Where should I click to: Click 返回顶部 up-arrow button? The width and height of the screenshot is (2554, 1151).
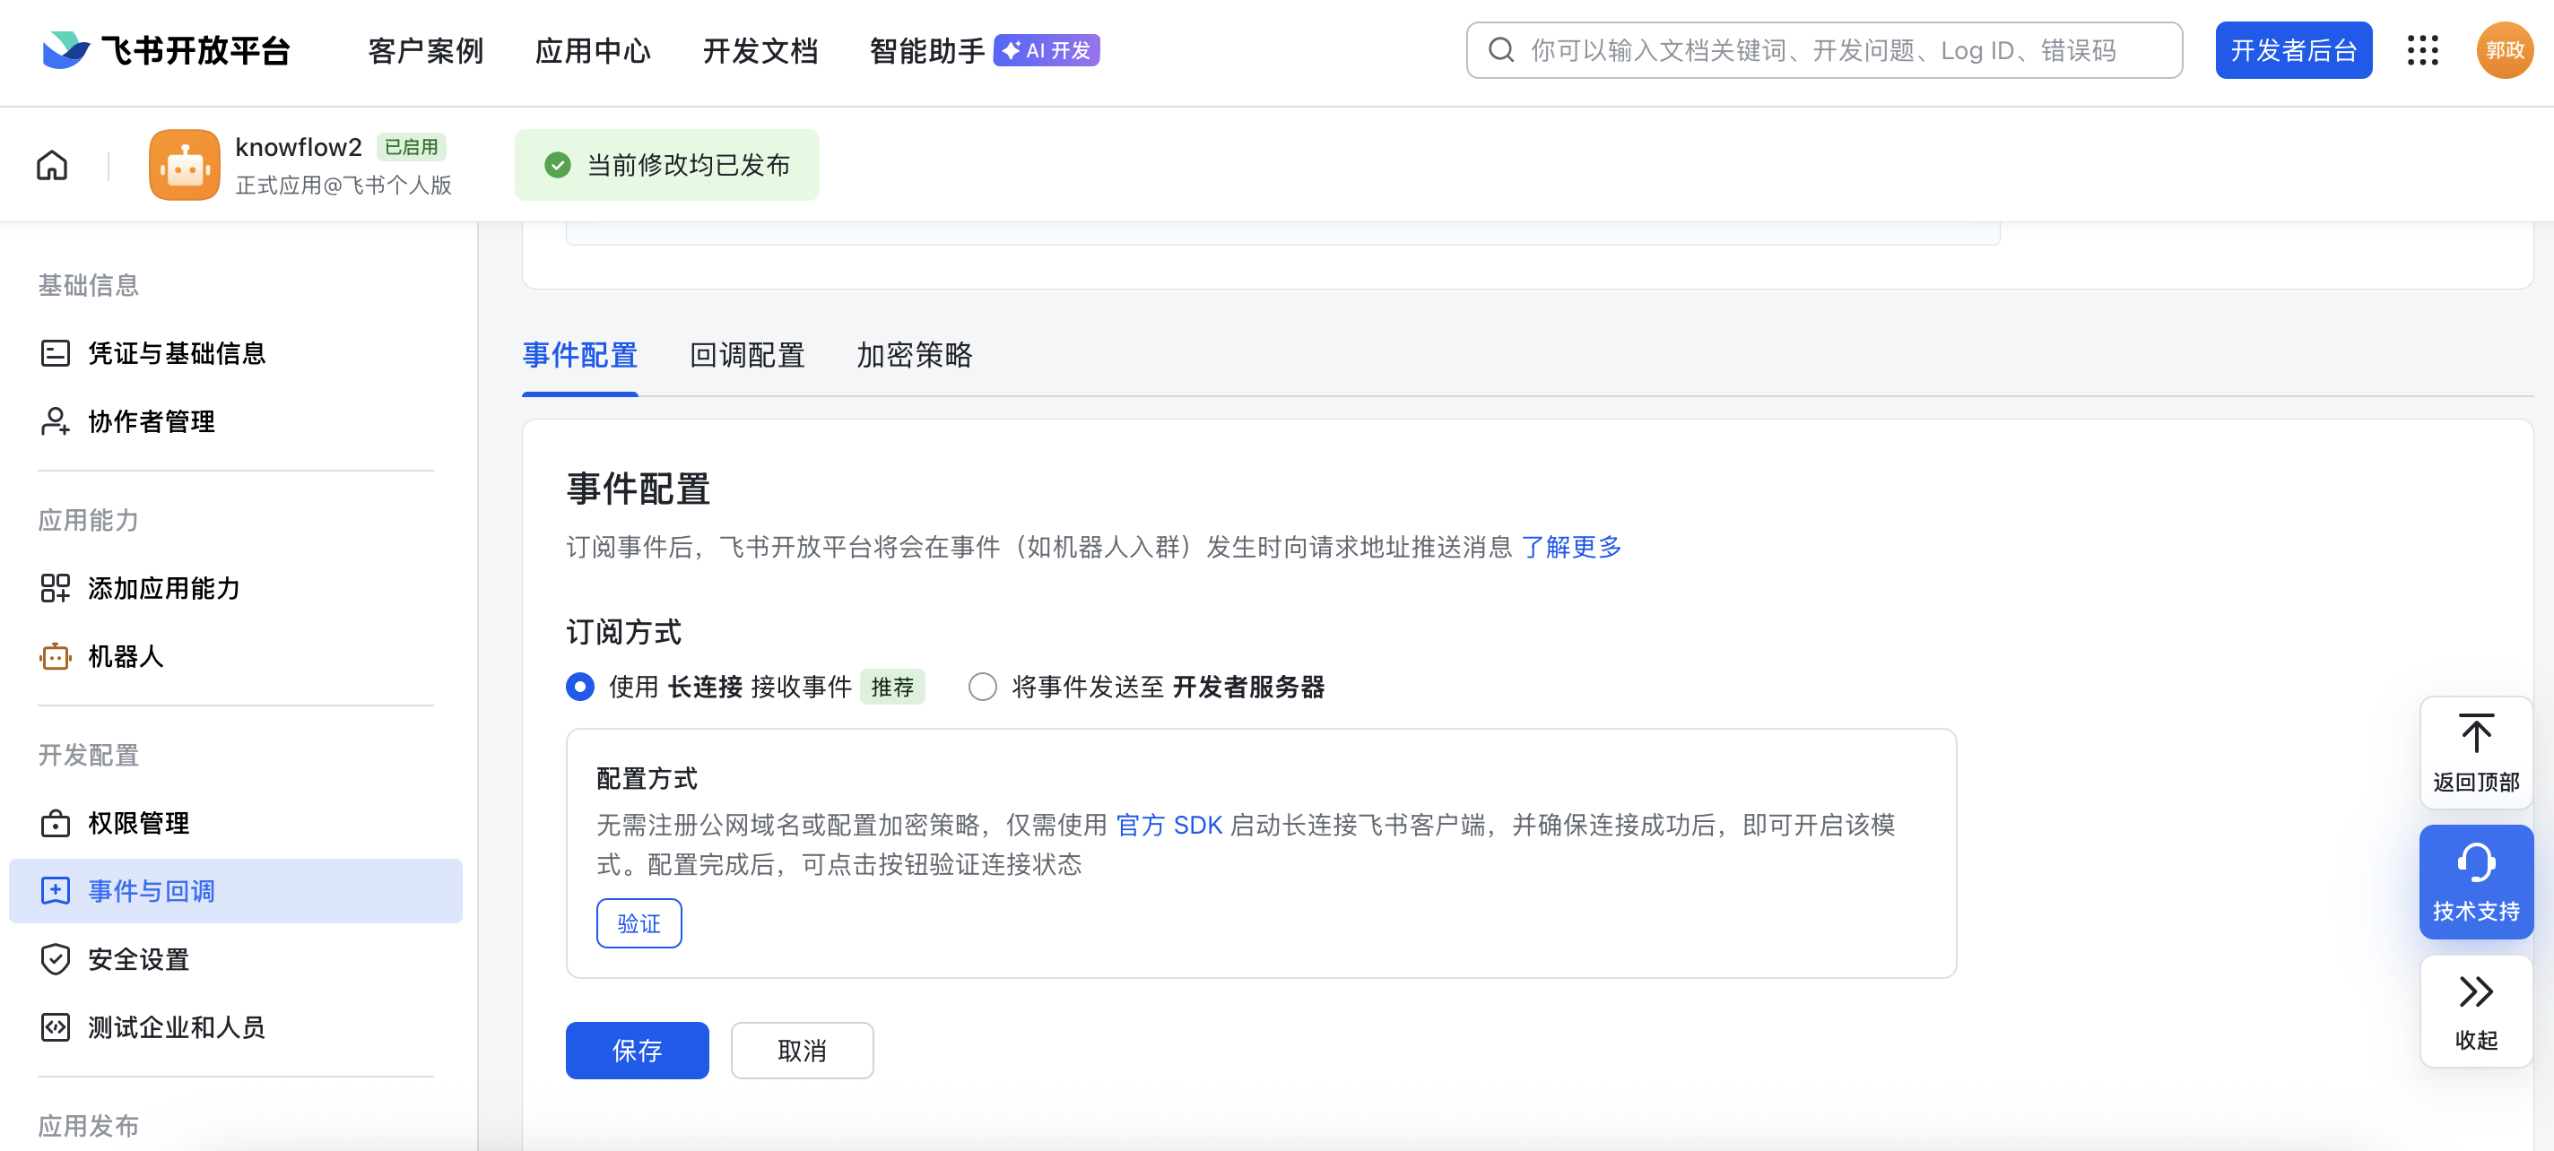[2476, 754]
